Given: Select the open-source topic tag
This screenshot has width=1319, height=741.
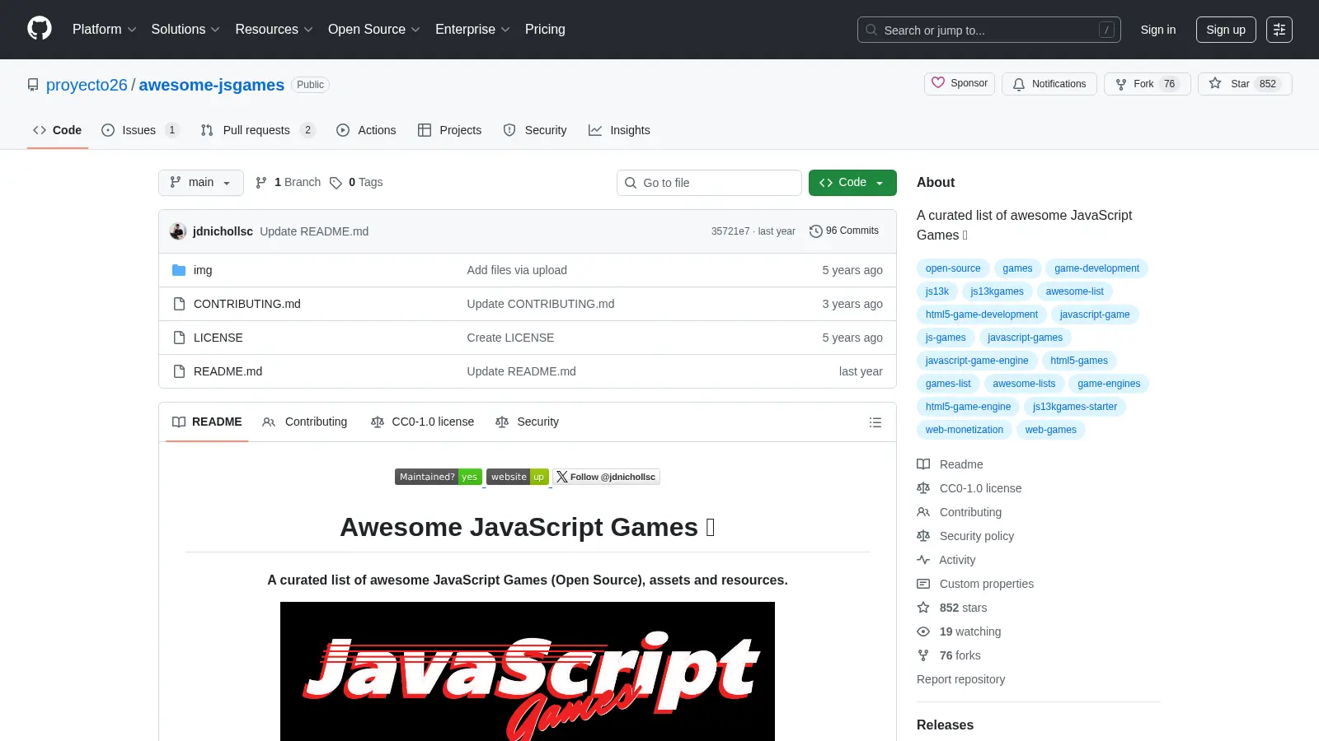Looking at the screenshot, I should tap(953, 268).
